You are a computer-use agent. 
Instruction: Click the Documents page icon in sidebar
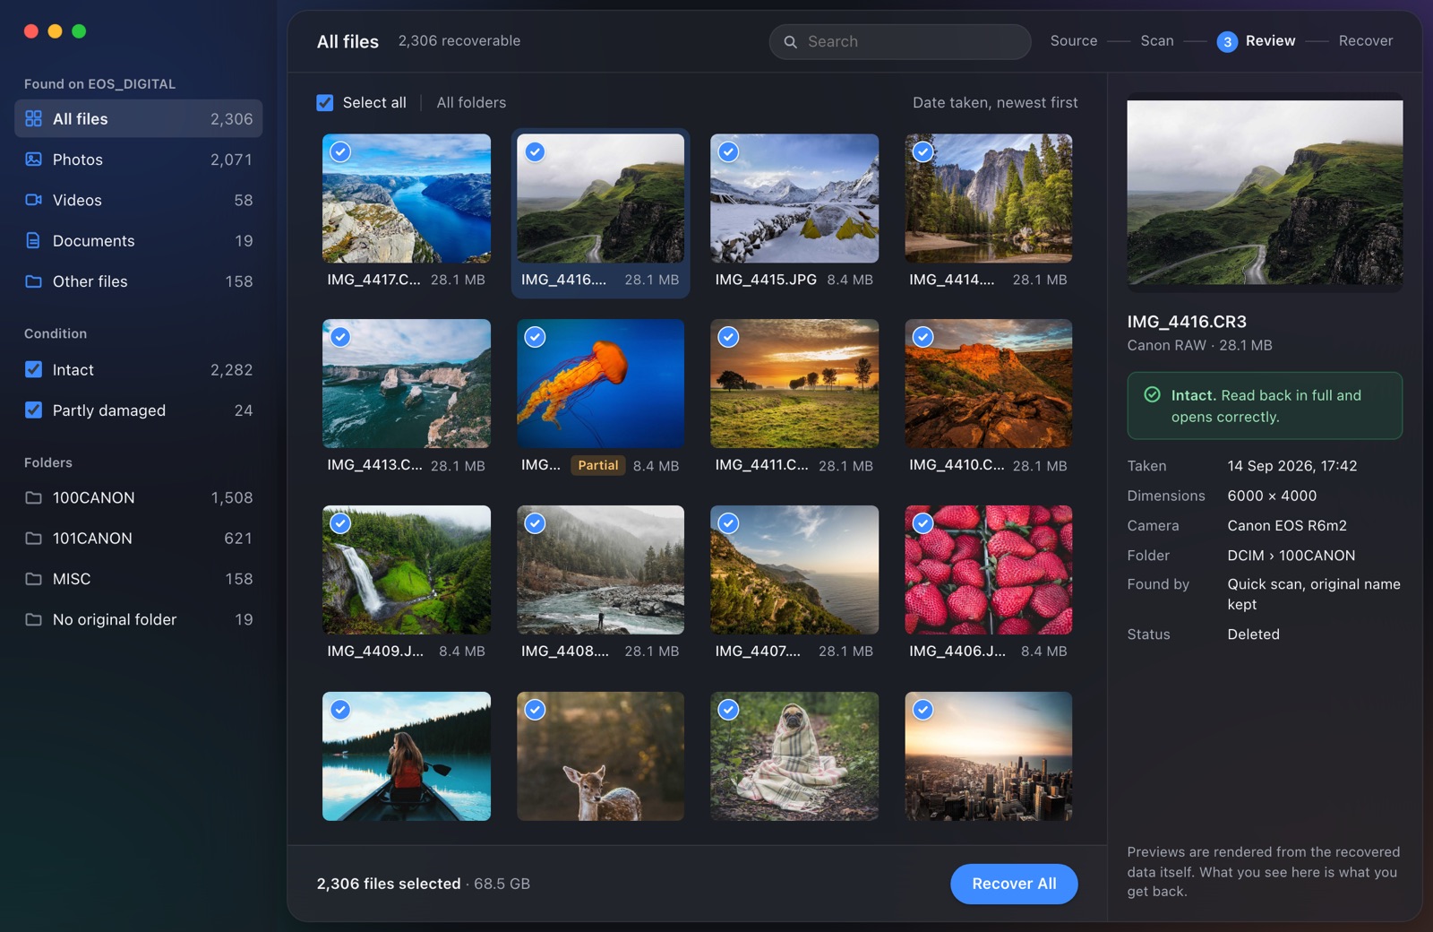point(33,240)
